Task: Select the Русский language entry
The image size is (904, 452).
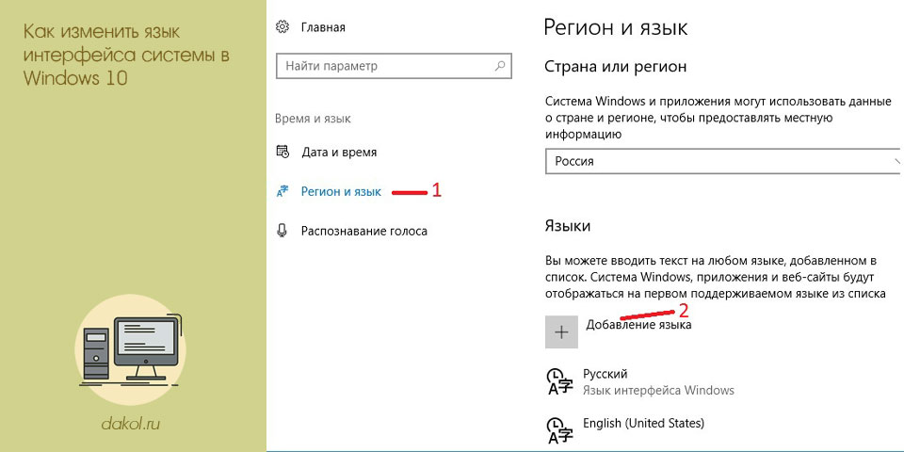Action: point(605,374)
